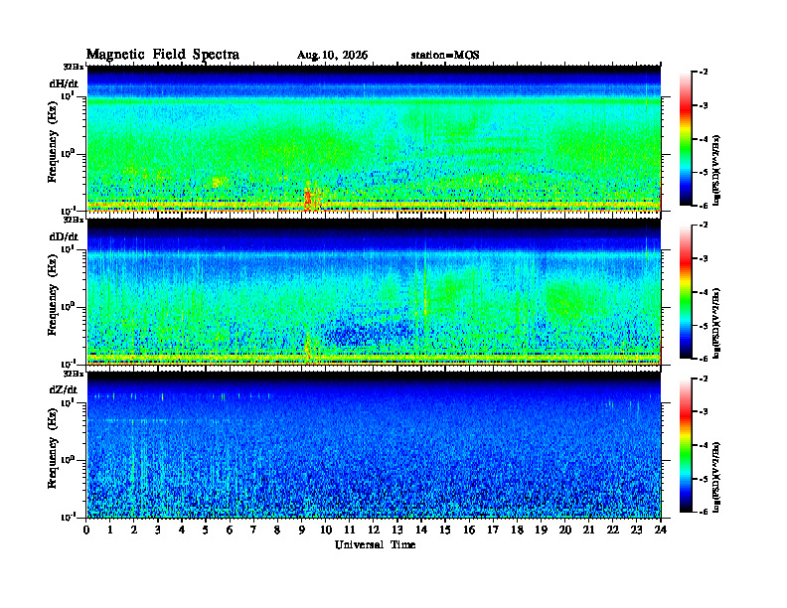Click inside the dH/dt spectrogram panel
Viewport: 787px width, 608px height.
point(374,138)
